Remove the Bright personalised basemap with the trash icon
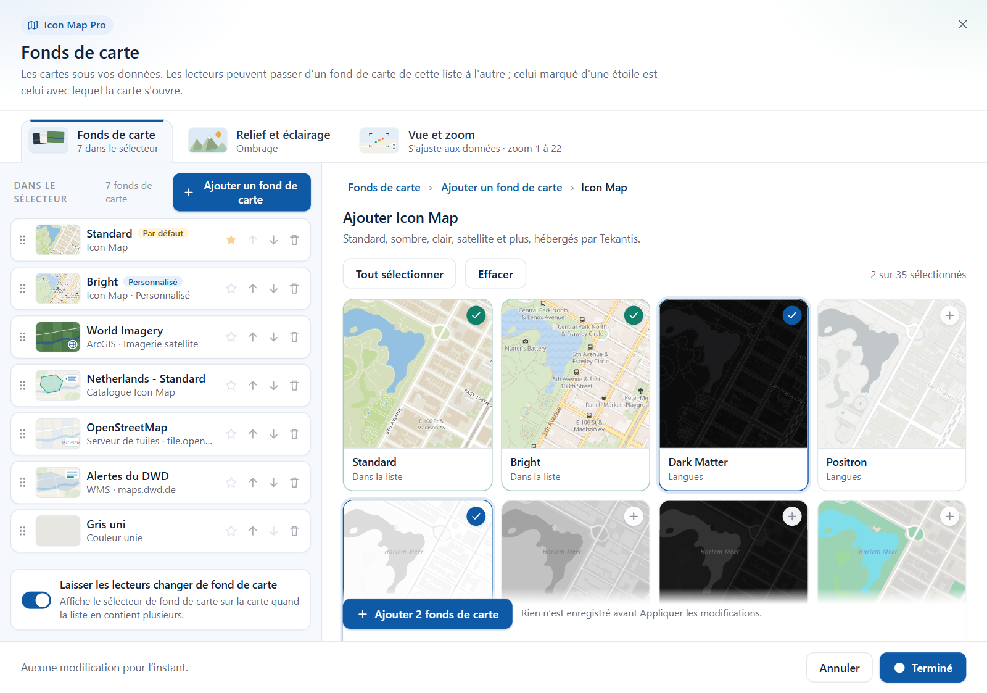The image size is (987, 693). tap(294, 288)
